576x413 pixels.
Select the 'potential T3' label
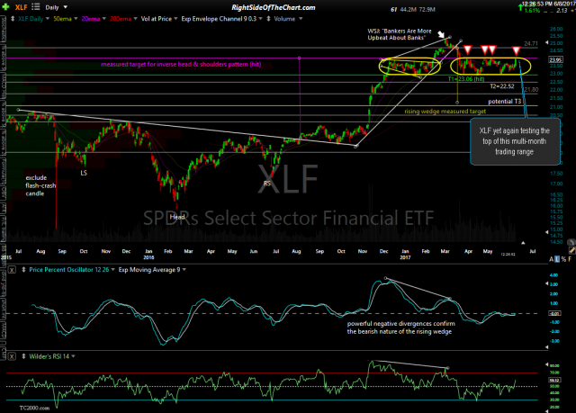click(x=504, y=102)
